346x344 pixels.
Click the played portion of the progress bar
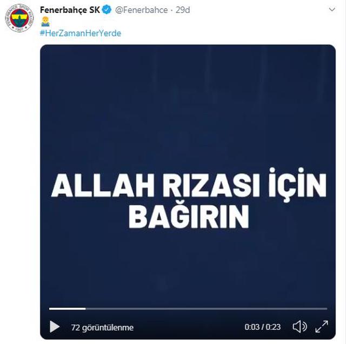[x=67, y=309]
